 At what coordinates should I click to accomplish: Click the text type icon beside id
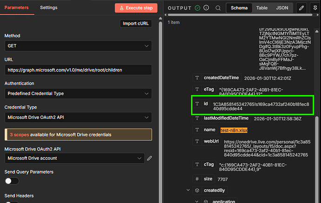coord(197,103)
